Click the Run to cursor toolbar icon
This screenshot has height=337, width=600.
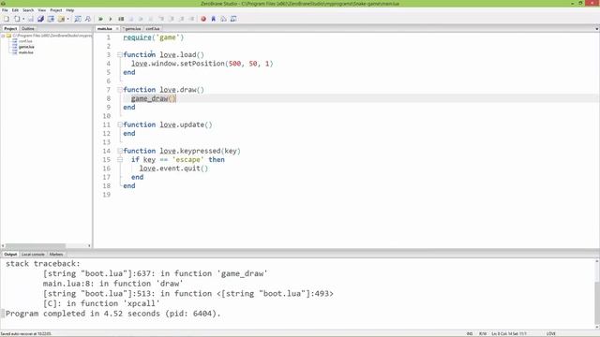pos(191,19)
